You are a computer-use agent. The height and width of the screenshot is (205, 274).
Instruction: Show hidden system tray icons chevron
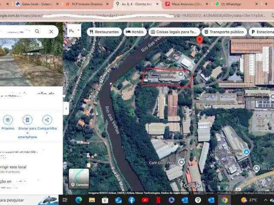[265, 200]
